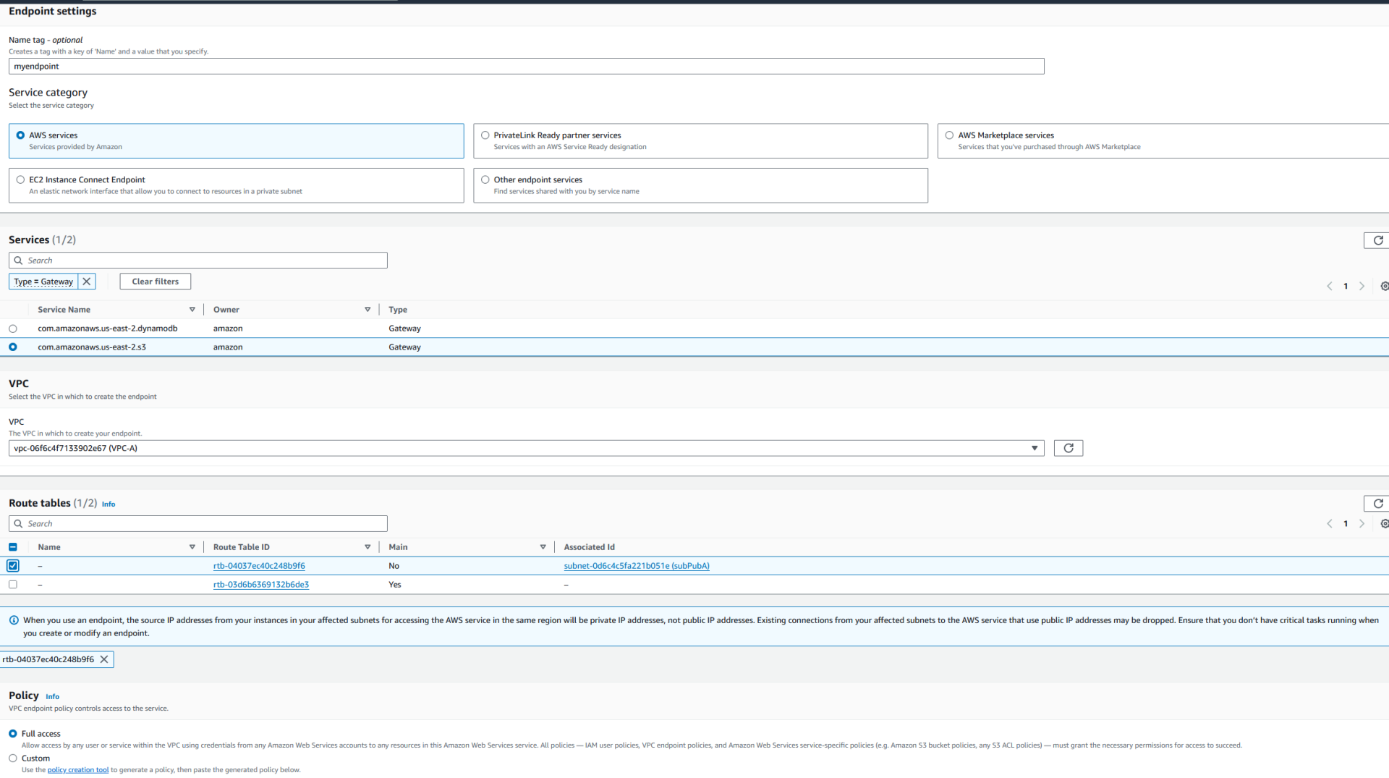Remove the Type = Gateway filter
The width and height of the screenshot is (1389, 778).
coord(86,281)
